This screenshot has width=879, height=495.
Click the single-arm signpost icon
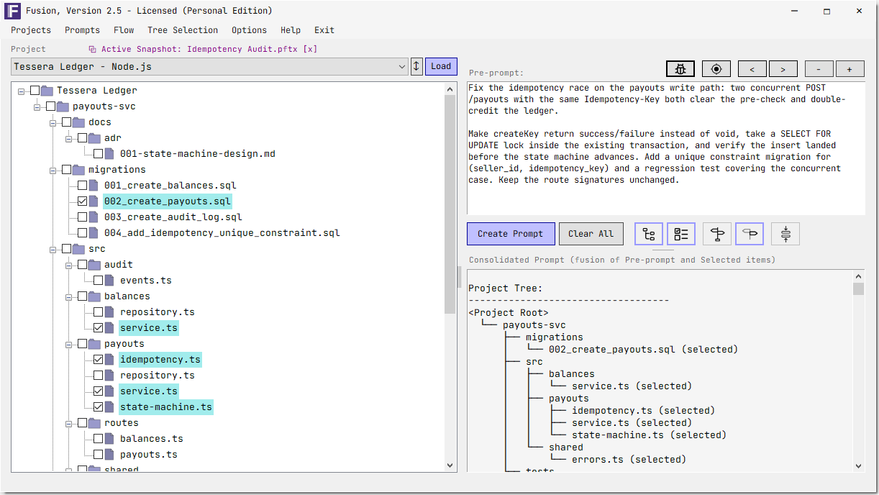pyautogui.click(x=750, y=234)
